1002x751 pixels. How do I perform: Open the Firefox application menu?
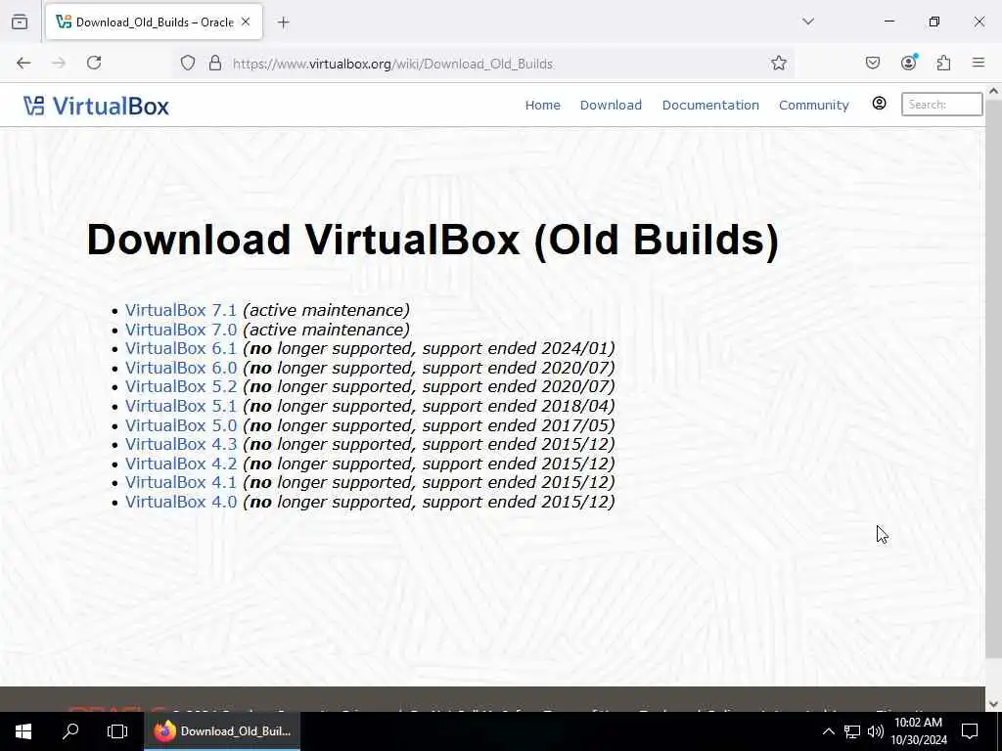[979, 63]
